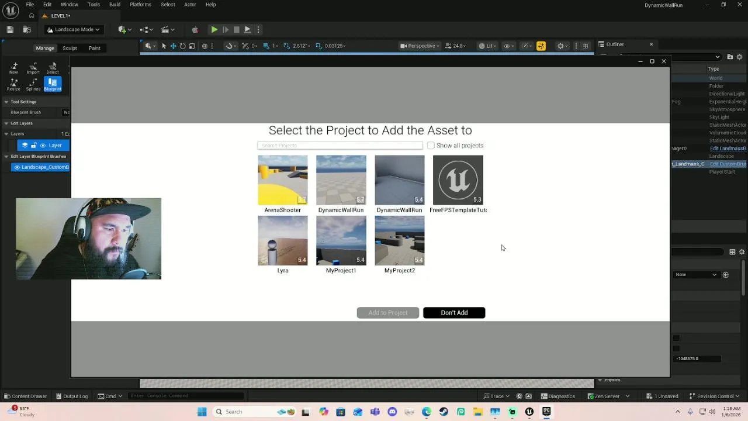The height and width of the screenshot is (421, 748).
Task: Toggle scale snapping icon
Action: (318, 46)
